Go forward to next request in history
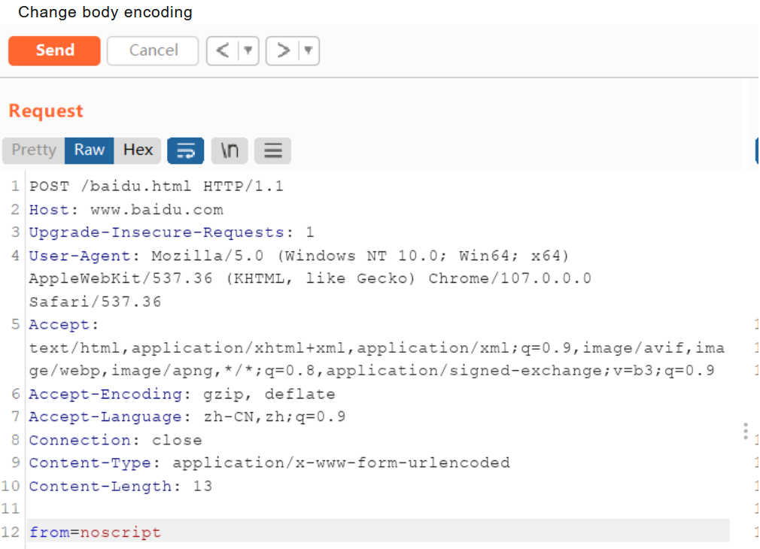Viewport: 760px width, 549px height. (x=283, y=50)
